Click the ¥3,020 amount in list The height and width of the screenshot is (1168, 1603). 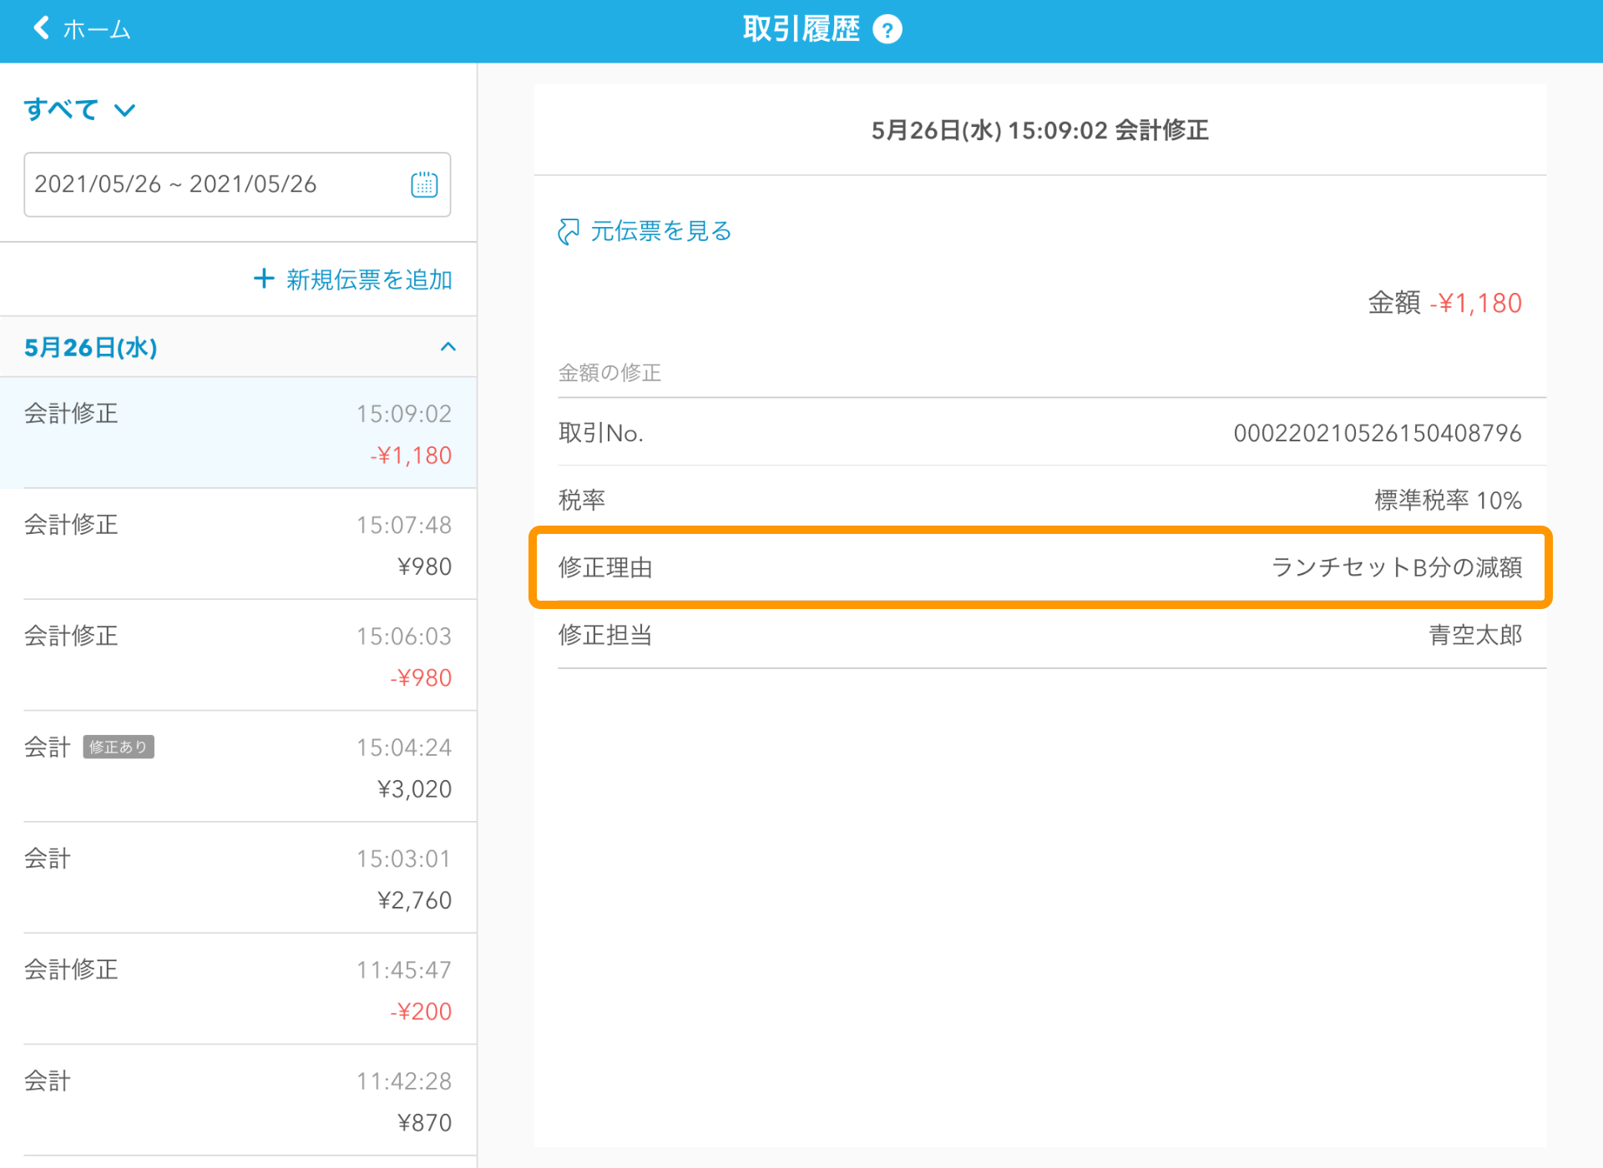point(414,789)
